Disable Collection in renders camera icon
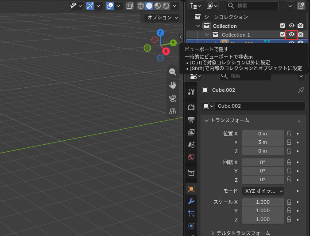The height and width of the screenshot is (236, 310). (301, 26)
